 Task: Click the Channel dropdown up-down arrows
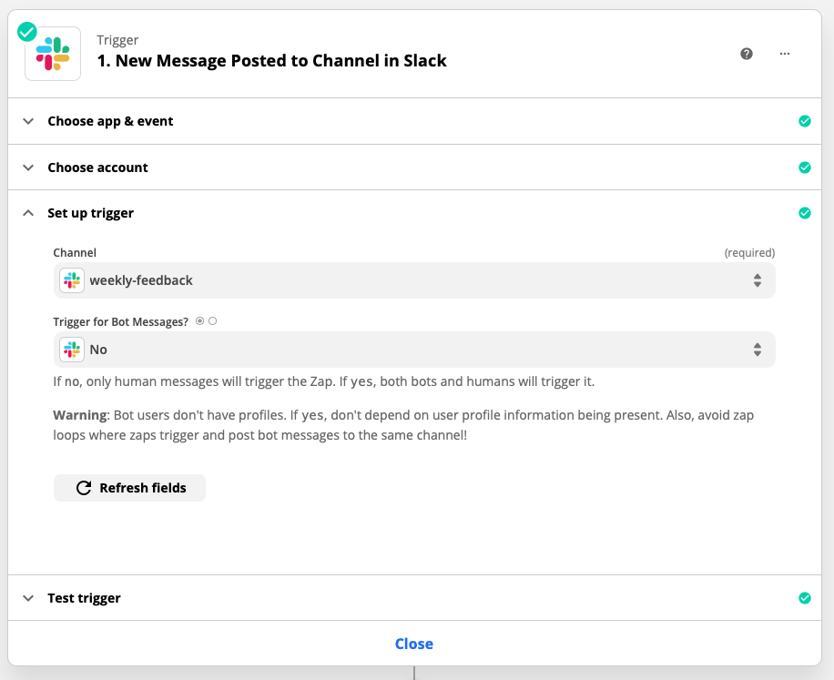[x=757, y=280]
